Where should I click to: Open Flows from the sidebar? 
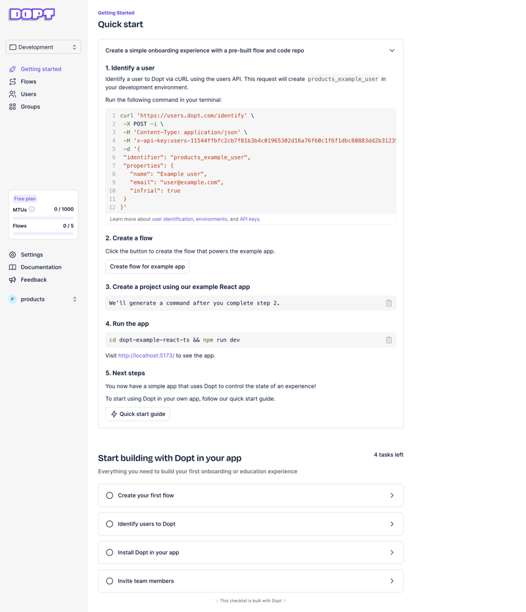pos(27,81)
